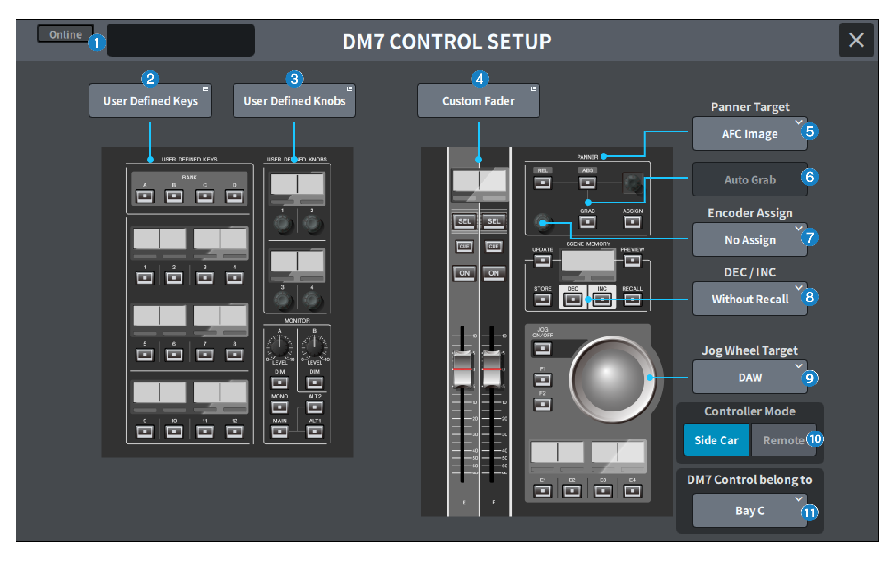The height and width of the screenshot is (561, 895).
Task: Toggle JOG ON/OFF button
Action: 542,348
